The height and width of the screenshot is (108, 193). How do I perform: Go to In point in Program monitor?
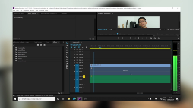click(x=131, y=38)
